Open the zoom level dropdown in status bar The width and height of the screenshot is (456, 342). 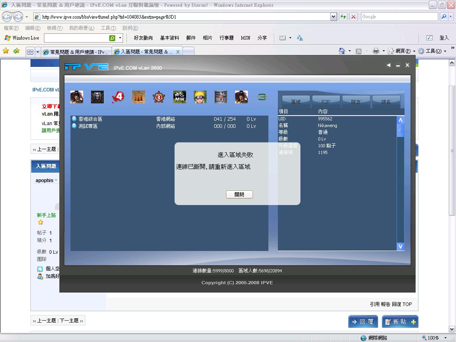445,338
